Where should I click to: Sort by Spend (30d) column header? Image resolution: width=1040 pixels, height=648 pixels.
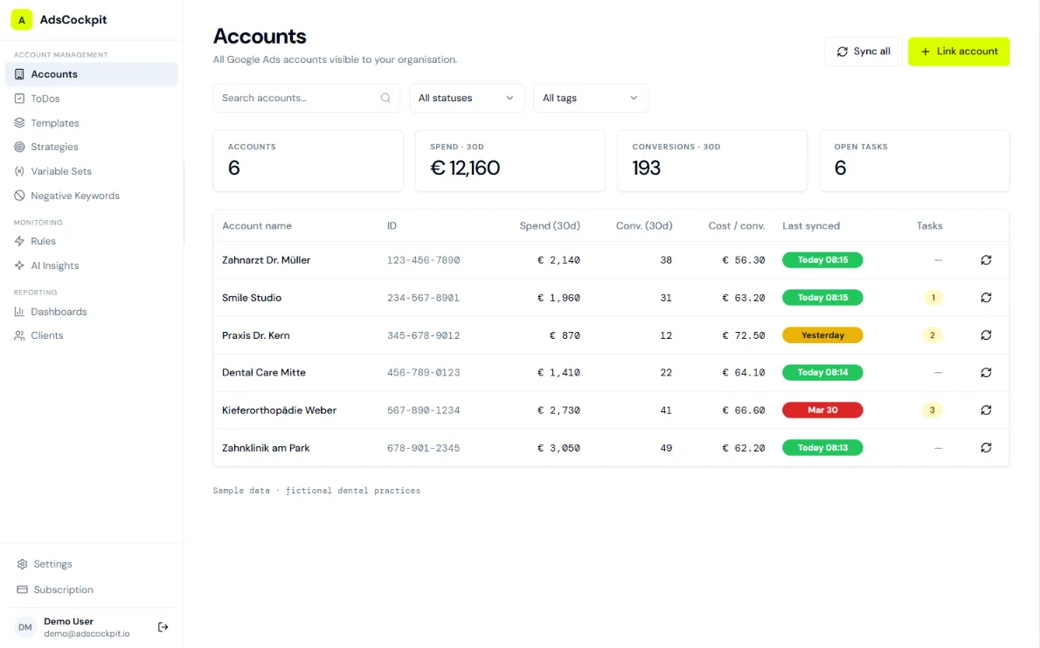click(x=549, y=226)
